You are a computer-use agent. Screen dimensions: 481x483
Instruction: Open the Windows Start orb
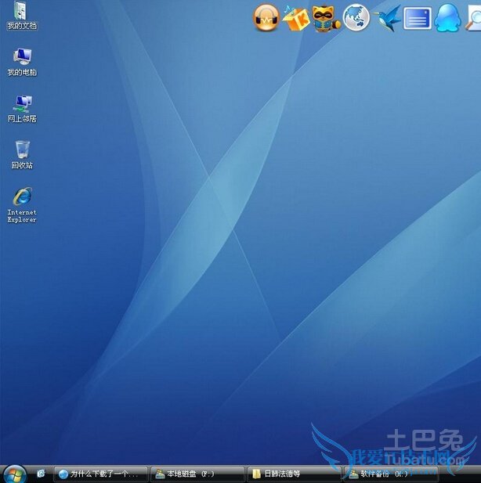click(x=14, y=474)
